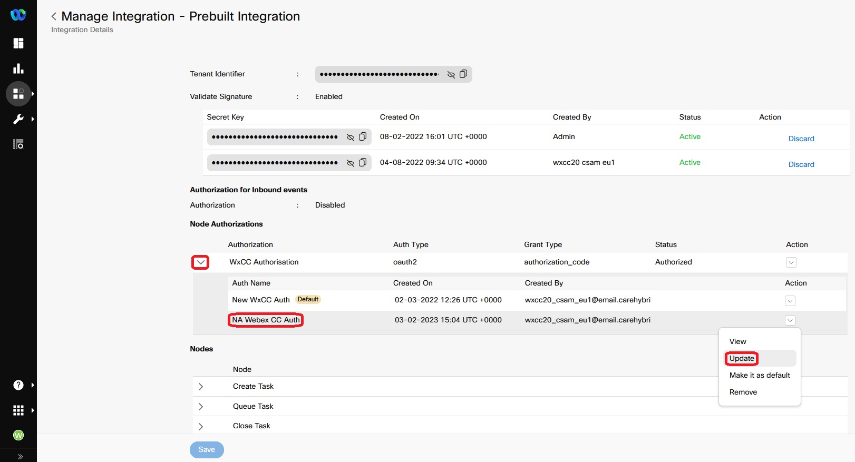Open submenu arrow beside the help icon

point(33,385)
